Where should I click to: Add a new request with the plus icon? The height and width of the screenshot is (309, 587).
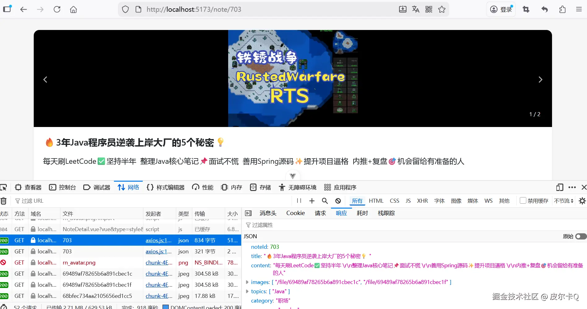pos(311,201)
